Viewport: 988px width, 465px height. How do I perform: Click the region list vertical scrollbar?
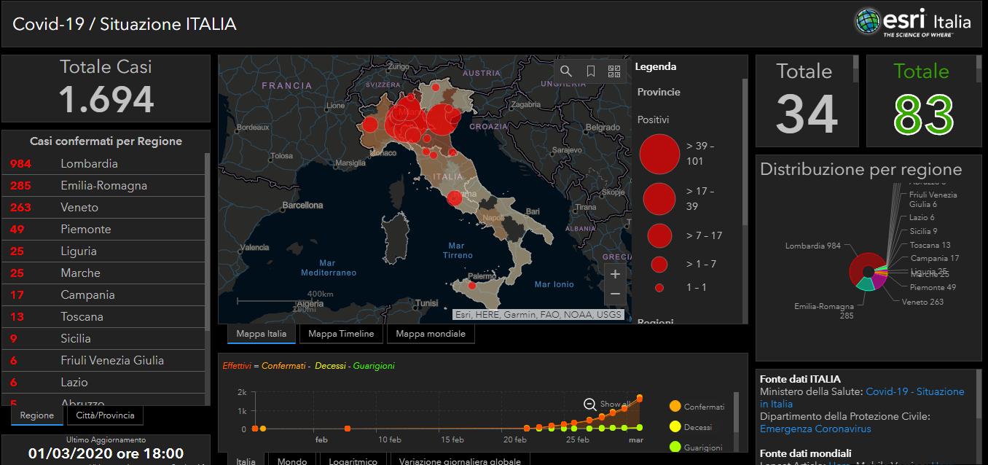pos(208,241)
